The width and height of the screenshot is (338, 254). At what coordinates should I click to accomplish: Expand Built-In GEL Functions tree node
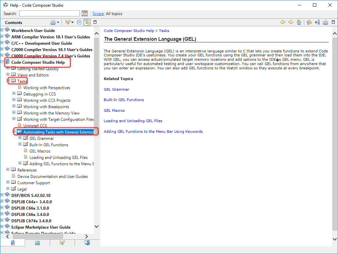click(20, 144)
